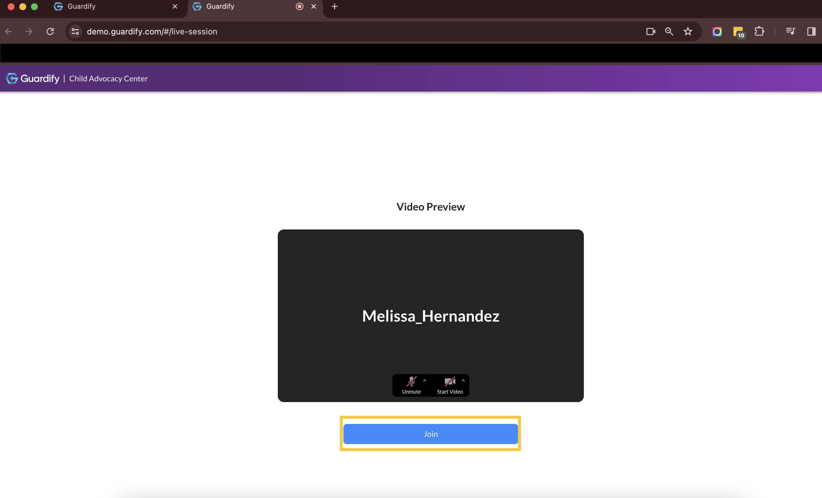The width and height of the screenshot is (822, 498).
Task: Click the blue Join button
Action: point(430,434)
